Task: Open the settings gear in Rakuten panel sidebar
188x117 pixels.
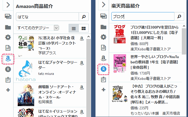Action: [x=103, y=37]
